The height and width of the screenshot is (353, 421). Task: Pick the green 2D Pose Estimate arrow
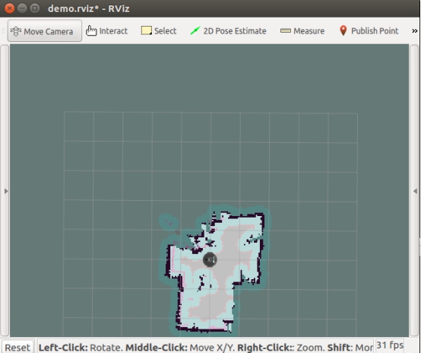(x=195, y=30)
